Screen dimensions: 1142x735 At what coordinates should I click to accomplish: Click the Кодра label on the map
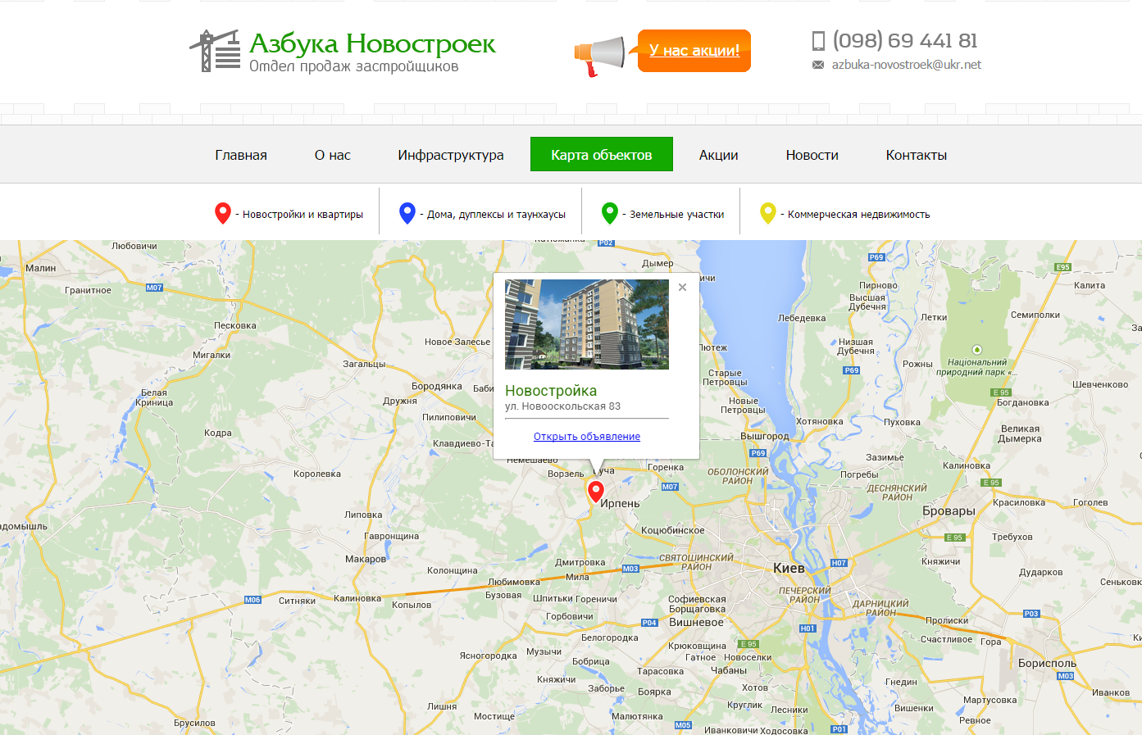pos(218,433)
